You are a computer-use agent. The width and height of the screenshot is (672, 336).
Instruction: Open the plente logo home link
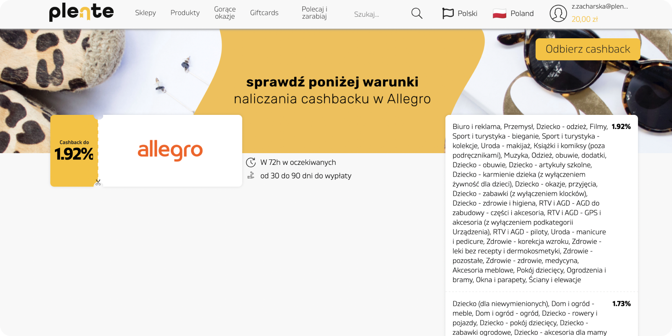point(81,12)
